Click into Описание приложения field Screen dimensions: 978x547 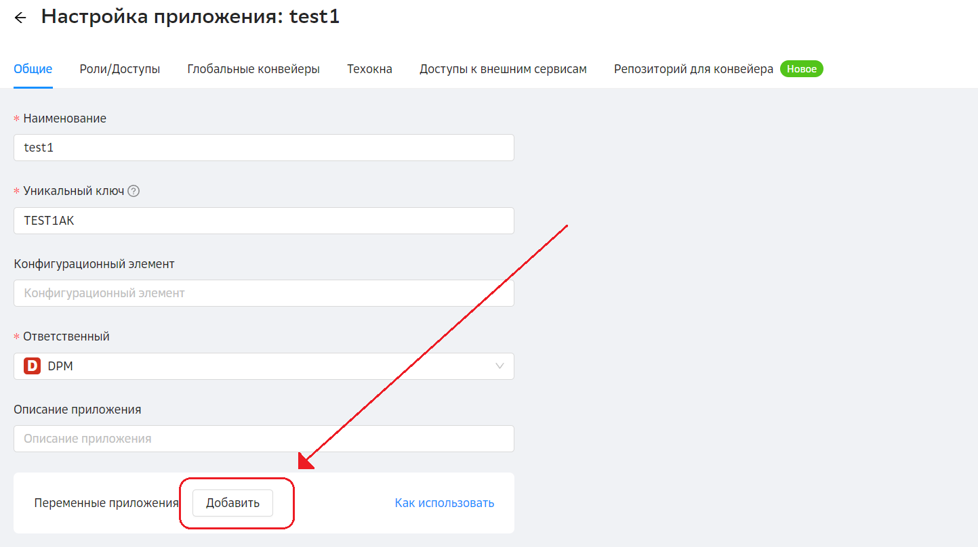click(264, 439)
